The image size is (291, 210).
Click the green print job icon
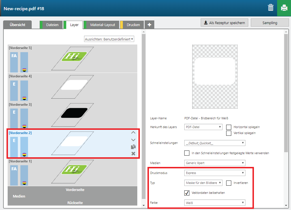pos(284,8)
